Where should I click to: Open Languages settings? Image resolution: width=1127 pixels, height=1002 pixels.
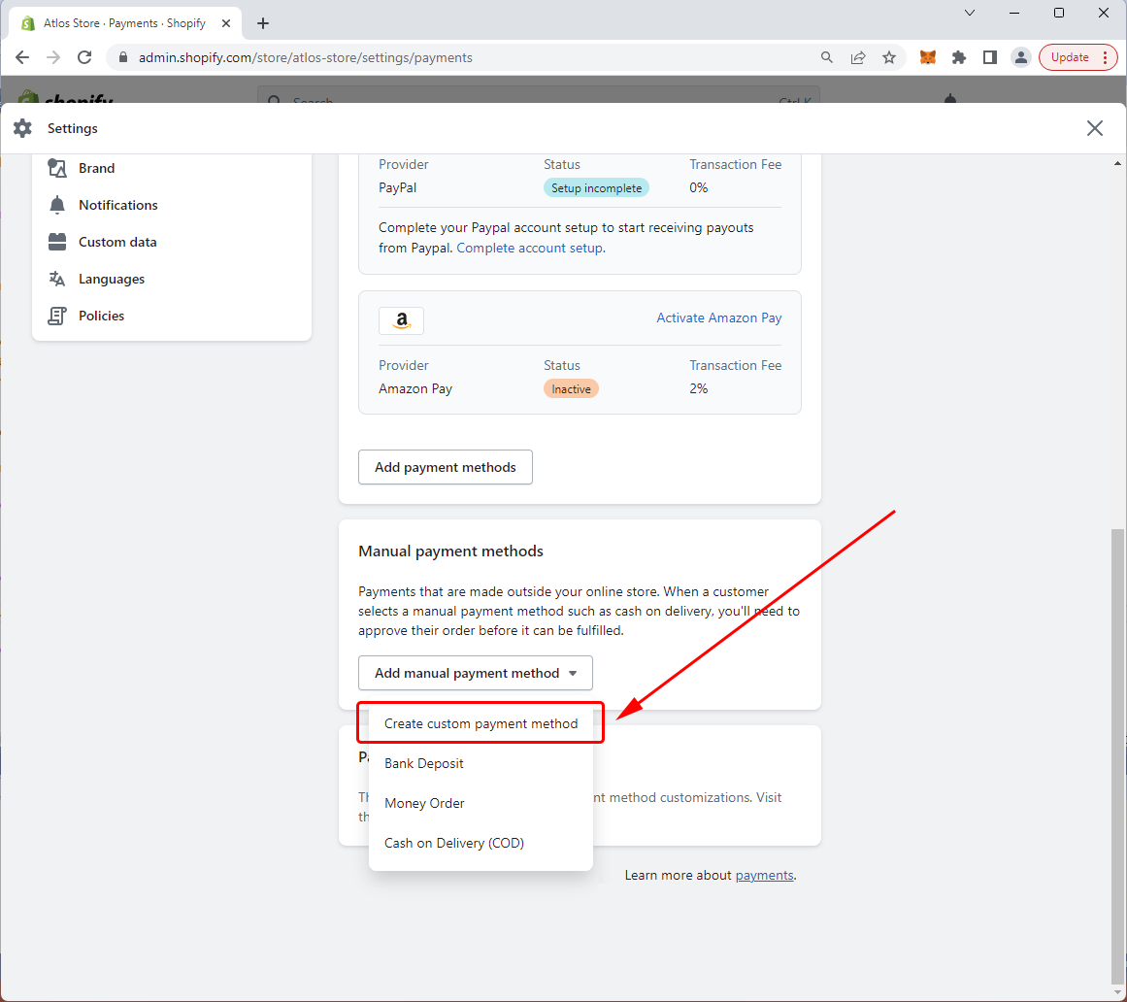tap(112, 279)
